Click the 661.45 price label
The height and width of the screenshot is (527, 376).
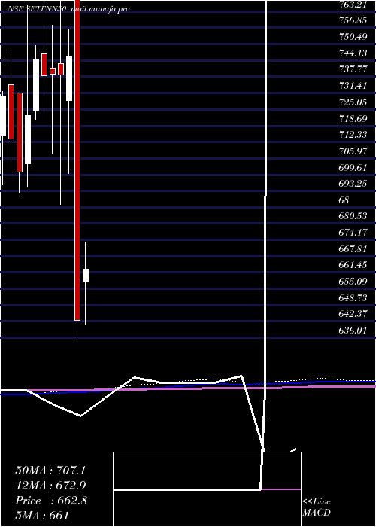tap(353, 265)
